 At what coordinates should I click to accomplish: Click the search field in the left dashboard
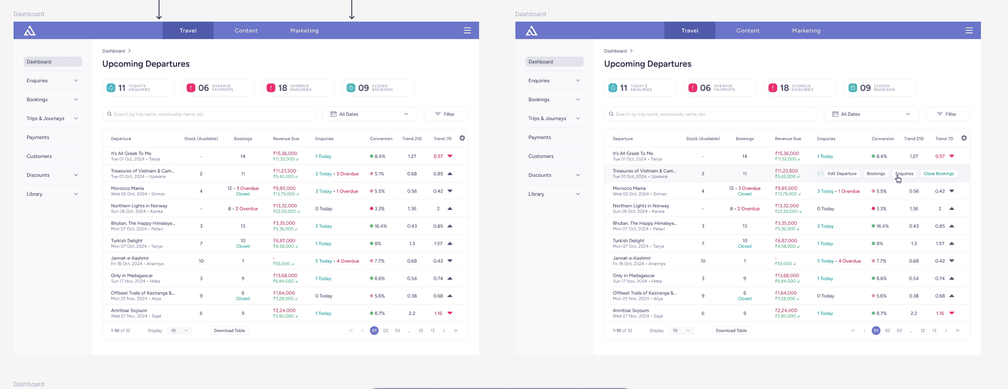point(209,114)
